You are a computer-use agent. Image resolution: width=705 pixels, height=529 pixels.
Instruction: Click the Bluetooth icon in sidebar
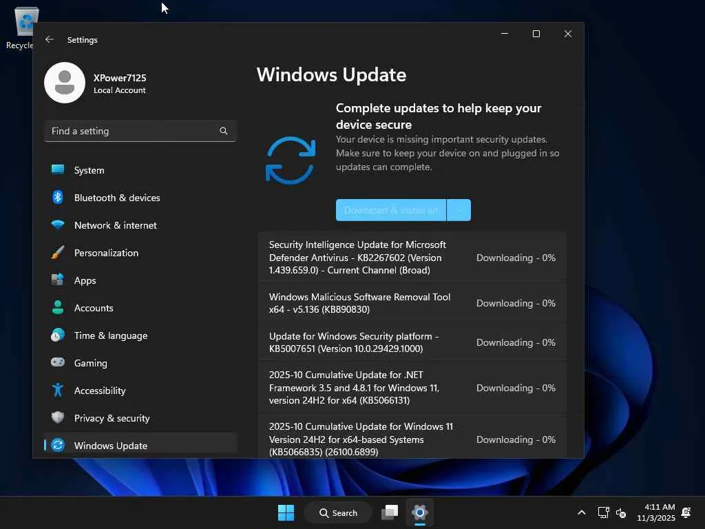tap(58, 197)
